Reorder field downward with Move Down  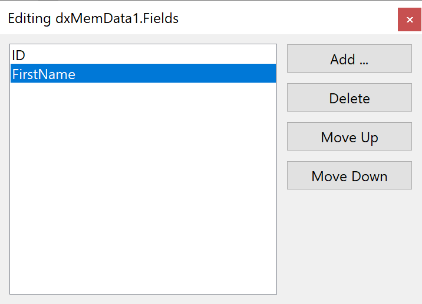pos(349,176)
